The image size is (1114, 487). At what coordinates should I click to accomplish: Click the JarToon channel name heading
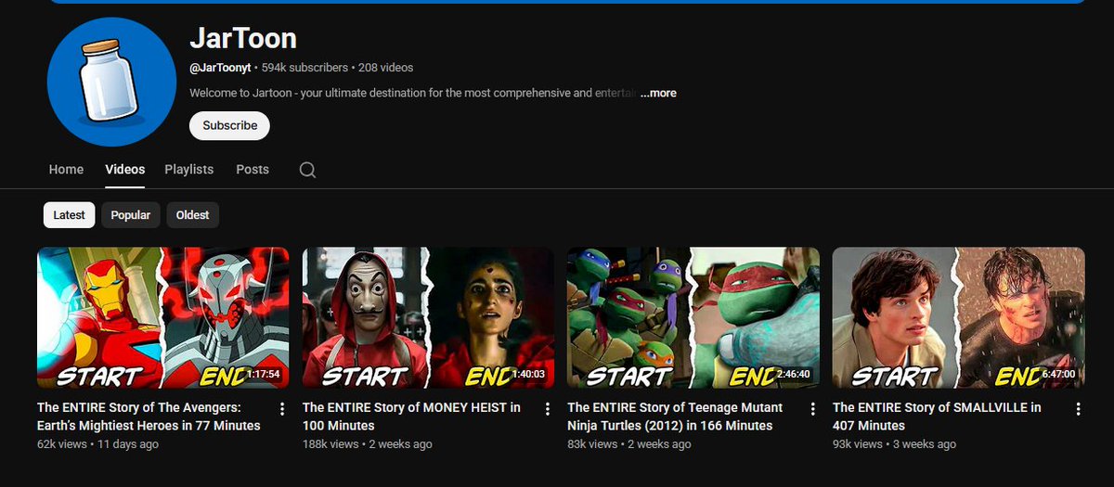click(243, 38)
